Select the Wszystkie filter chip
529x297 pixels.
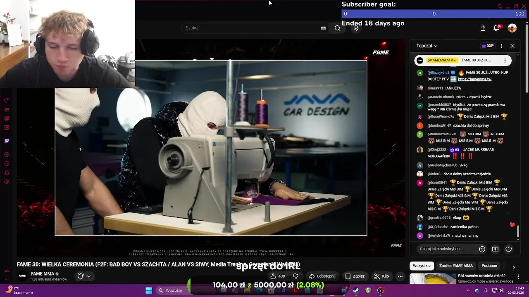pos(422,266)
